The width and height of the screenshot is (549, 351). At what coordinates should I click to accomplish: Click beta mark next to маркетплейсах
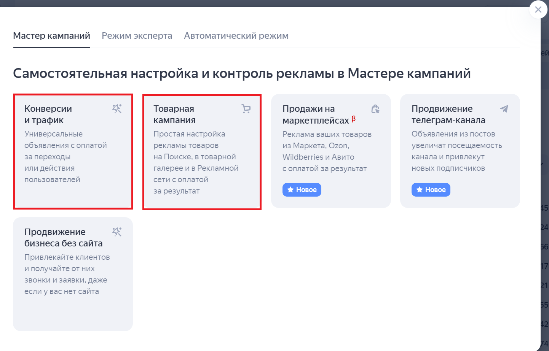[x=354, y=119]
